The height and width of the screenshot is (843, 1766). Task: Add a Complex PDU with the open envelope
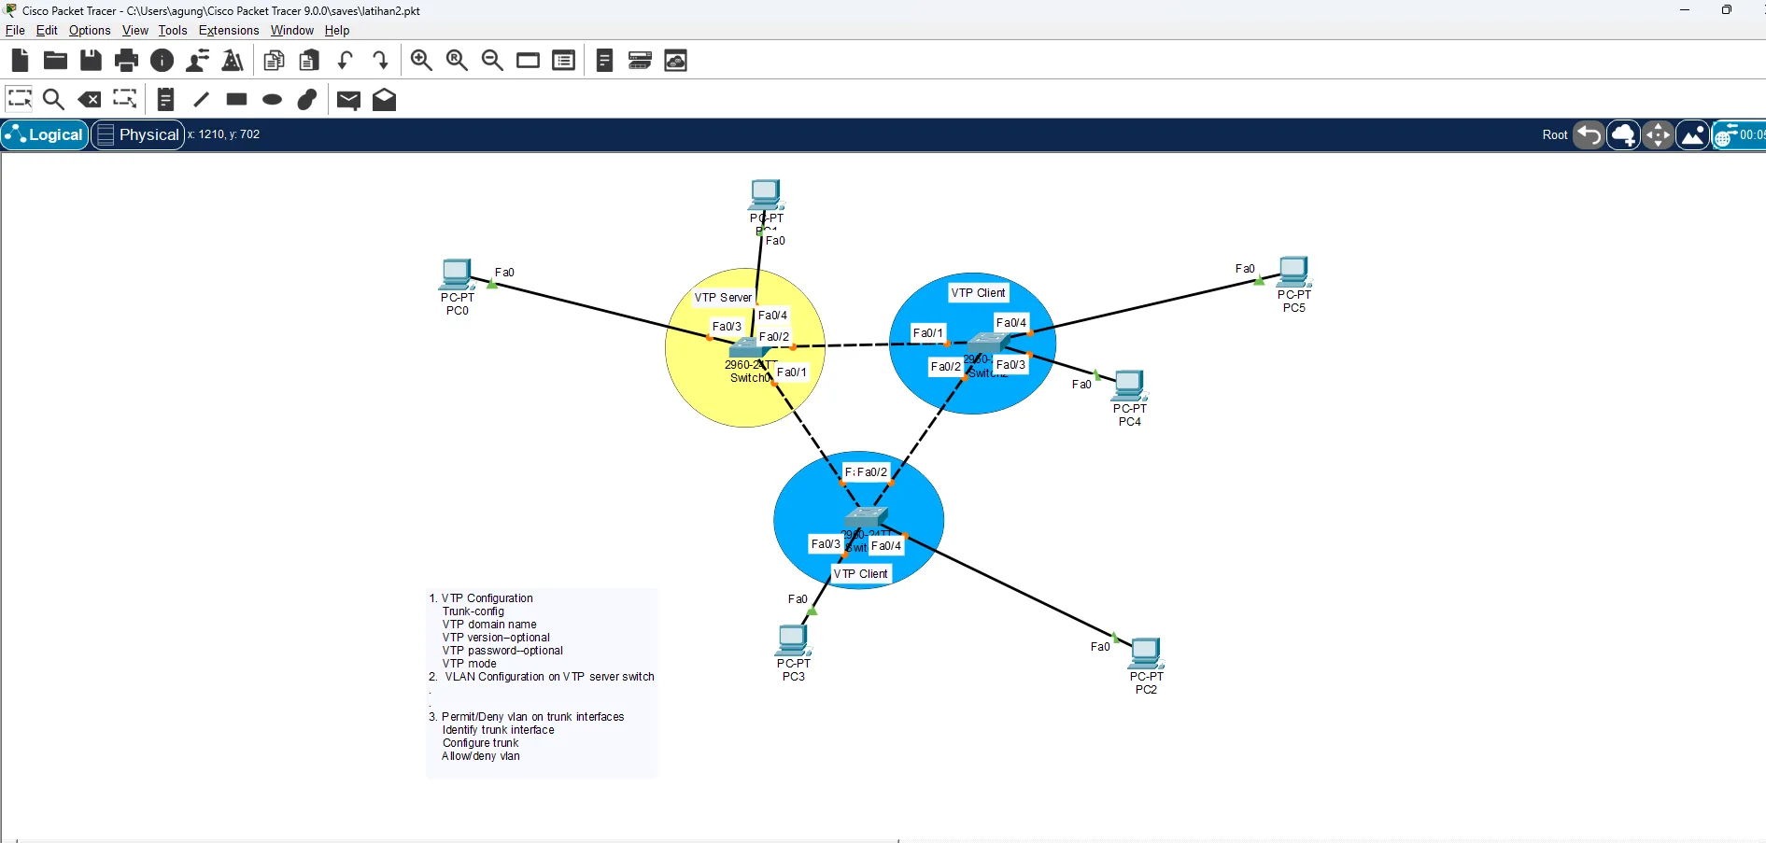pyautogui.click(x=384, y=99)
